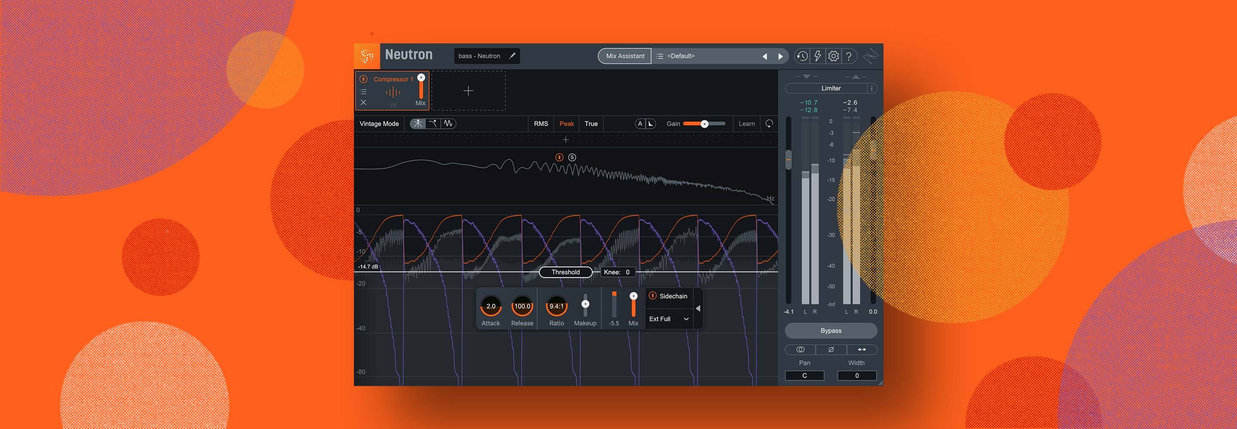The image size is (1237, 429).
Task: Click the Bypass button
Action: (831, 331)
